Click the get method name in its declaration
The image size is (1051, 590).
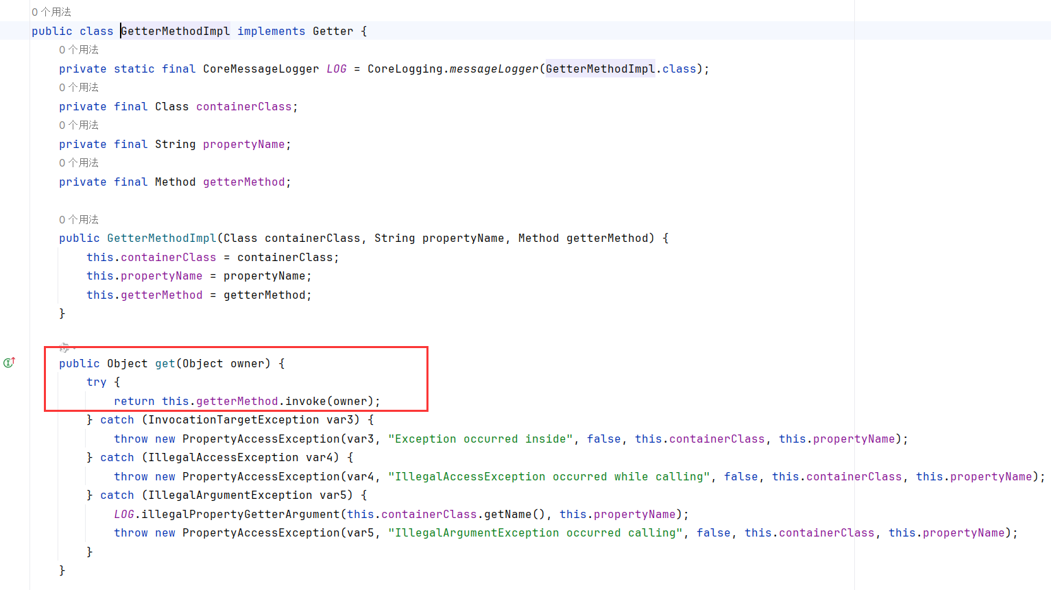click(165, 364)
